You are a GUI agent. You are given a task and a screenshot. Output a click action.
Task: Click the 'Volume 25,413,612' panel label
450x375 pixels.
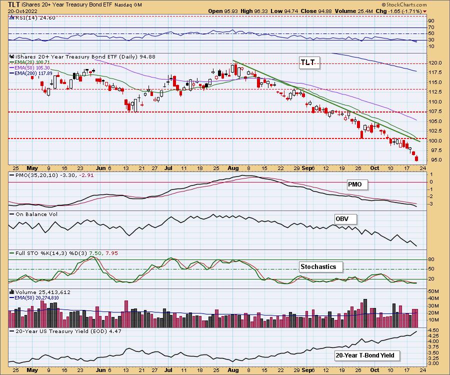(x=43, y=292)
